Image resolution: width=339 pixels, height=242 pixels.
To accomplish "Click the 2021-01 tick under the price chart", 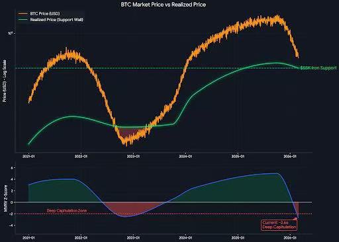I will click(x=28, y=156).
